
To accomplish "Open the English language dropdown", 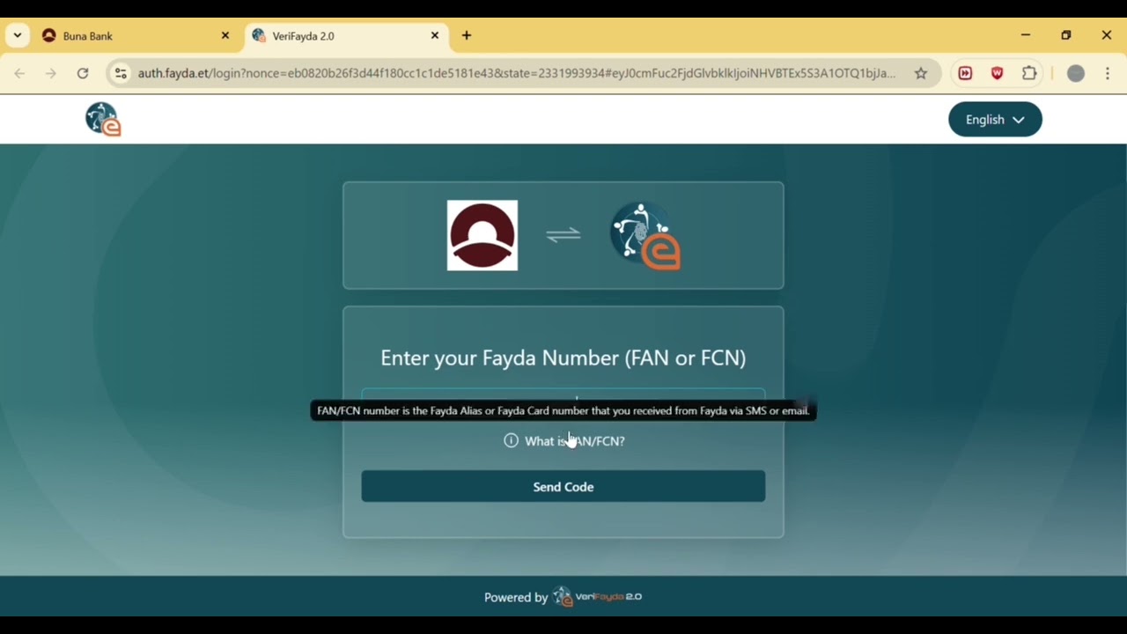I will (995, 120).
